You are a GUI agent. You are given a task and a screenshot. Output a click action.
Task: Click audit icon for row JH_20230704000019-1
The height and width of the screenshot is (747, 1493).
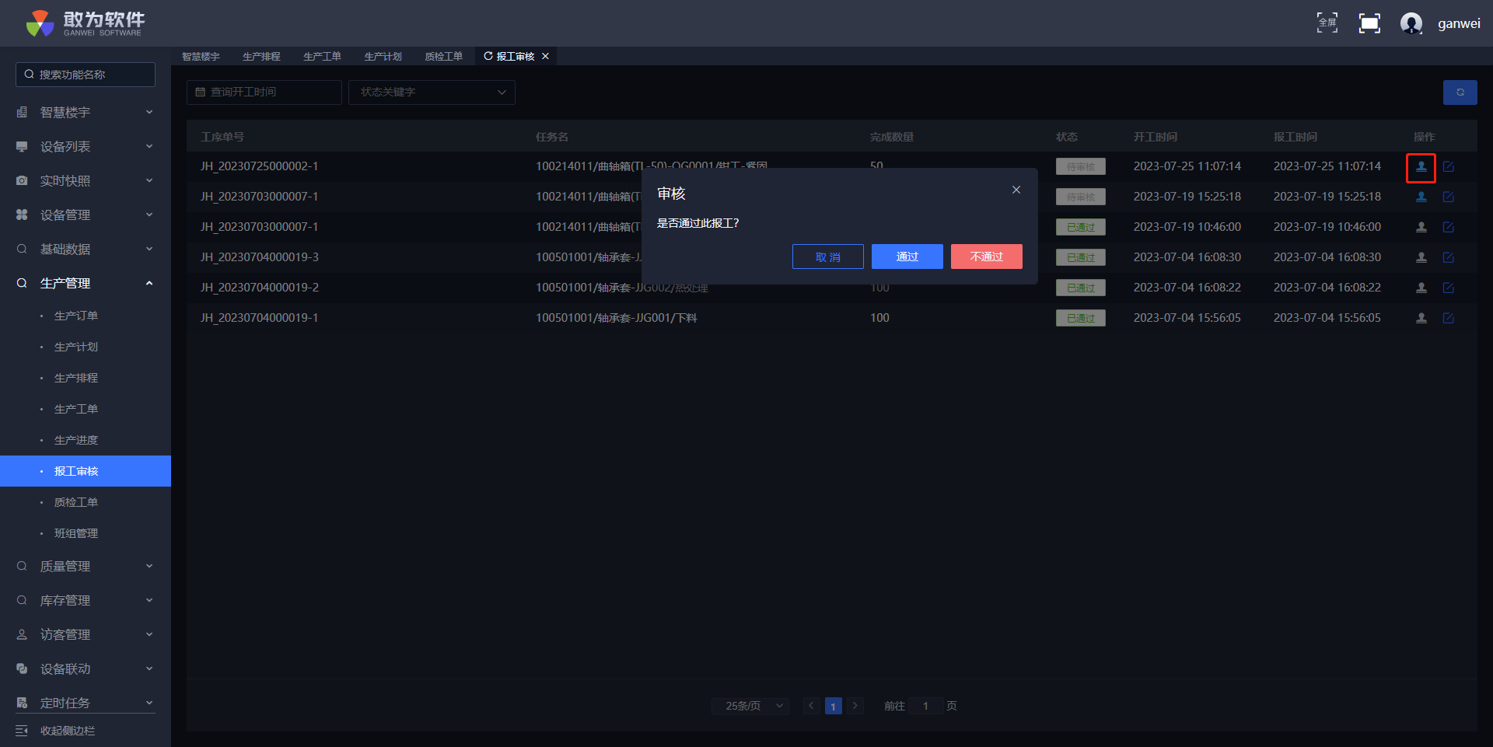1421,318
